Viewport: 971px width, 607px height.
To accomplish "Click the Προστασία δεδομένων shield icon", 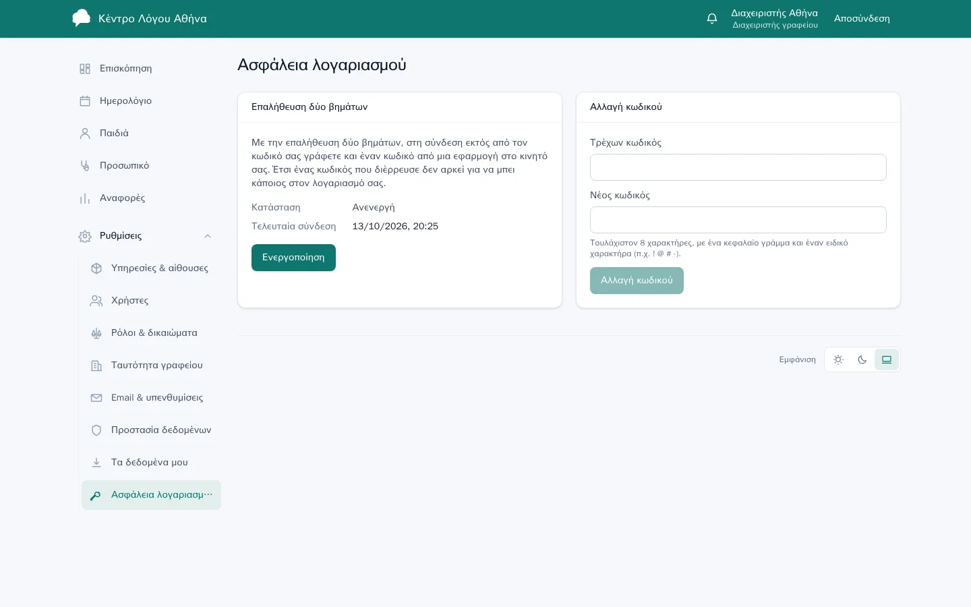I will [x=96, y=430].
